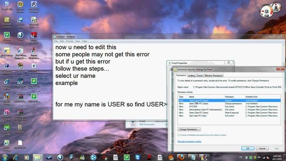The width and height of the screenshot is (286, 161).
Task: Select the User (User-PC\User) Full control entry
Action: (229, 116)
